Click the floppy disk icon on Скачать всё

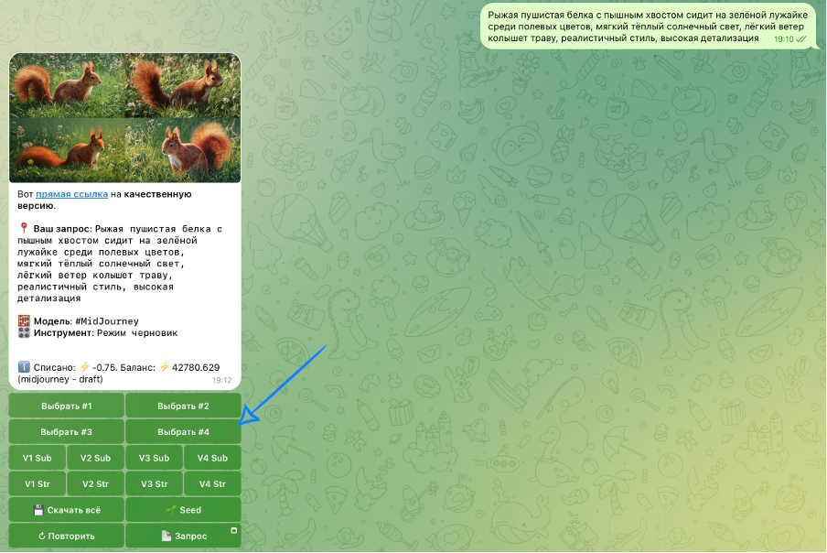[x=39, y=510]
